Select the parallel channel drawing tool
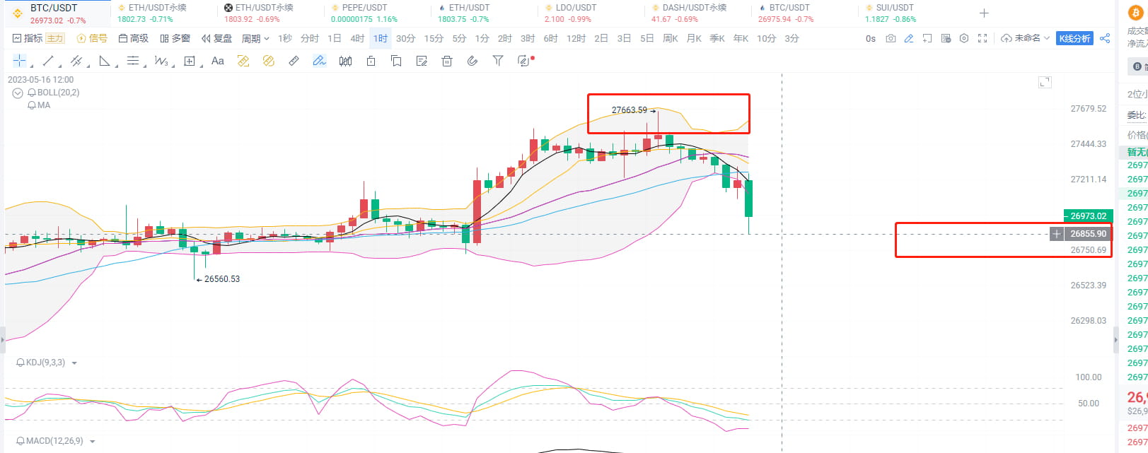1148x453 pixels. click(x=76, y=61)
